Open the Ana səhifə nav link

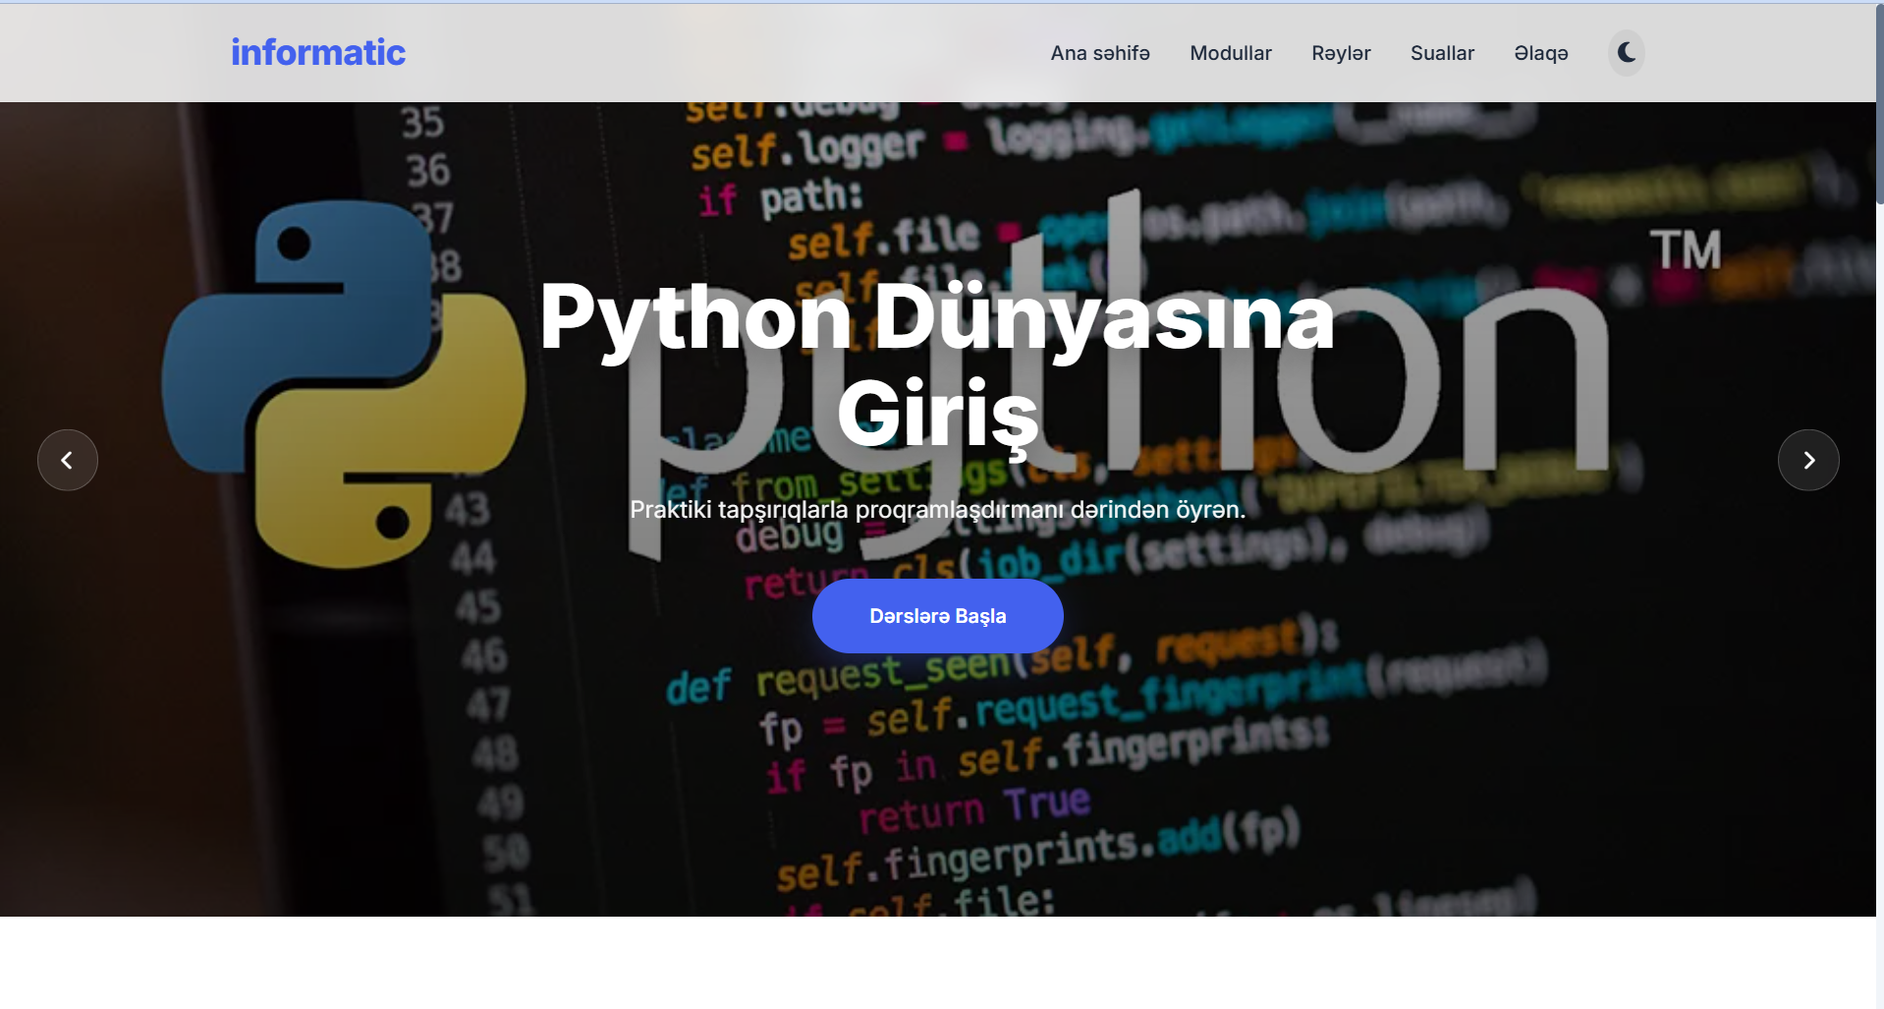click(1099, 53)
